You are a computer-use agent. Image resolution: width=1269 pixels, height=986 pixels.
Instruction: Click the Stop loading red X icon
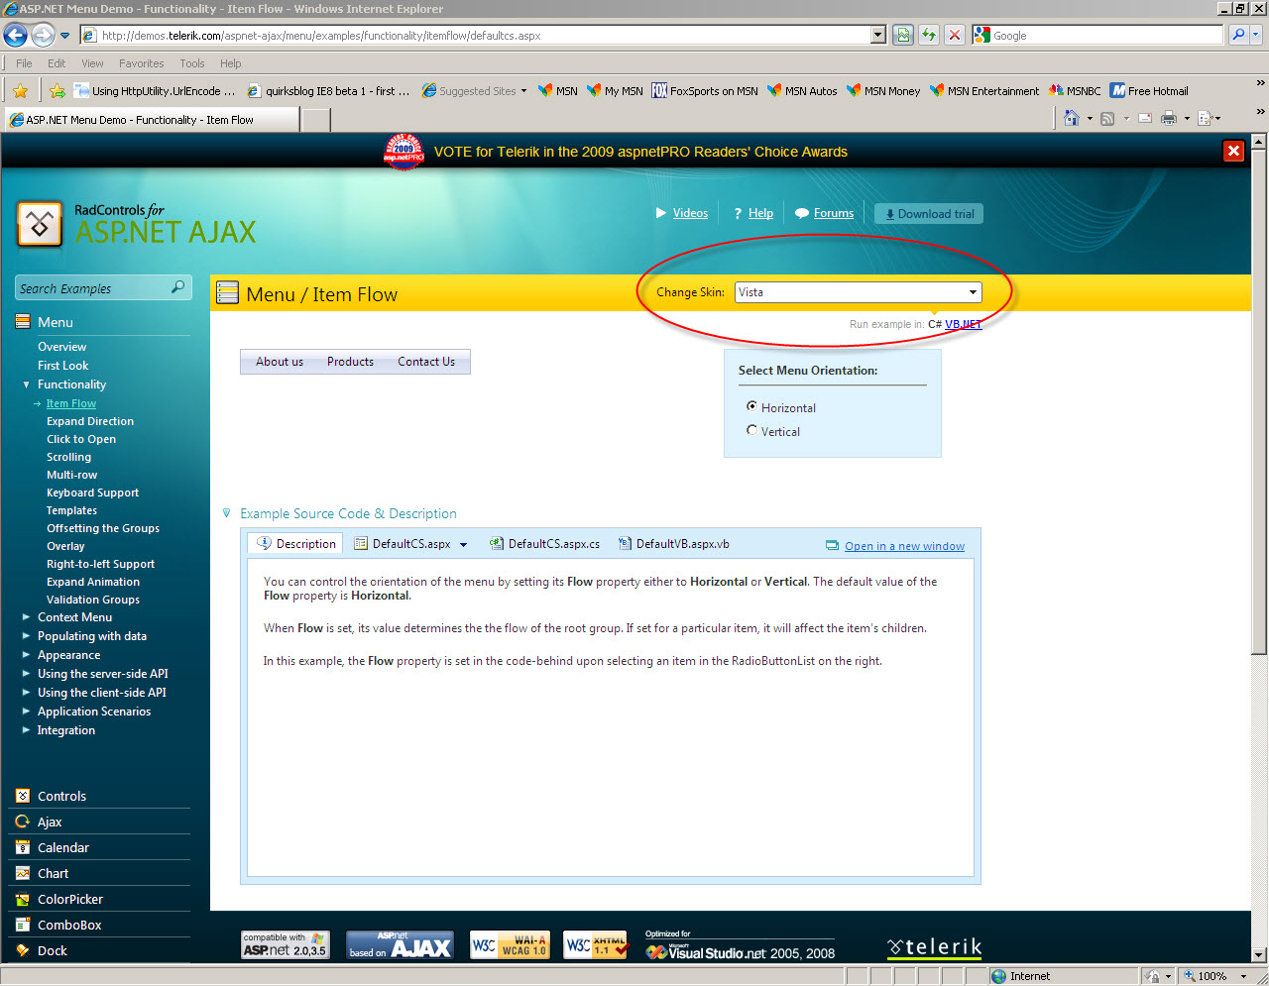pyautogui.click(x=954, y=36)
